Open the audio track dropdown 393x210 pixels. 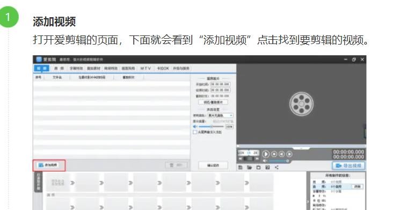(x=221, y=115)
